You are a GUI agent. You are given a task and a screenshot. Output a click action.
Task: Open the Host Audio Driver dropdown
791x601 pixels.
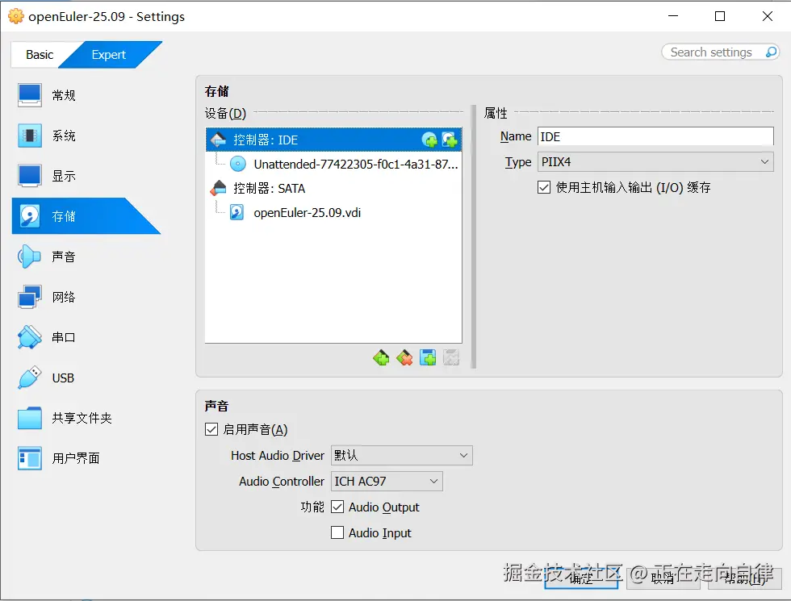[402, 455]
